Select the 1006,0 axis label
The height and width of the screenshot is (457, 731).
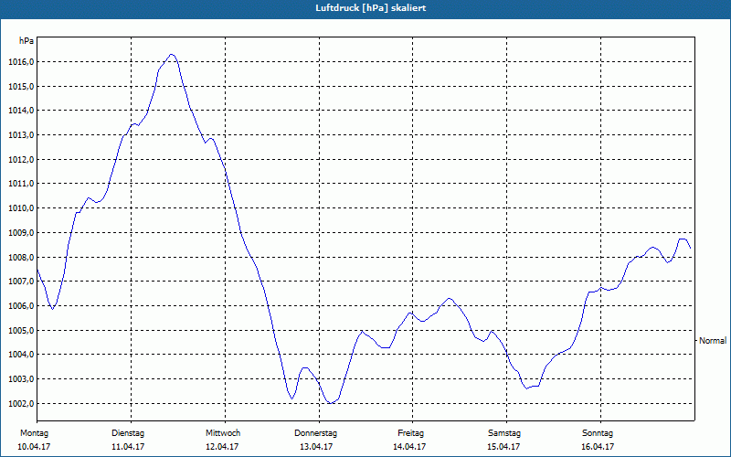pyautogui.click(x=19, y=306)
